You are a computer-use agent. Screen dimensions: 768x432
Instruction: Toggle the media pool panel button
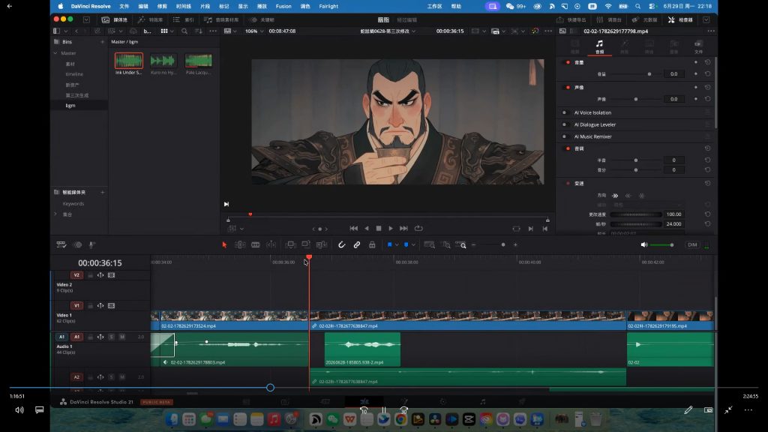tap(115, 19)
